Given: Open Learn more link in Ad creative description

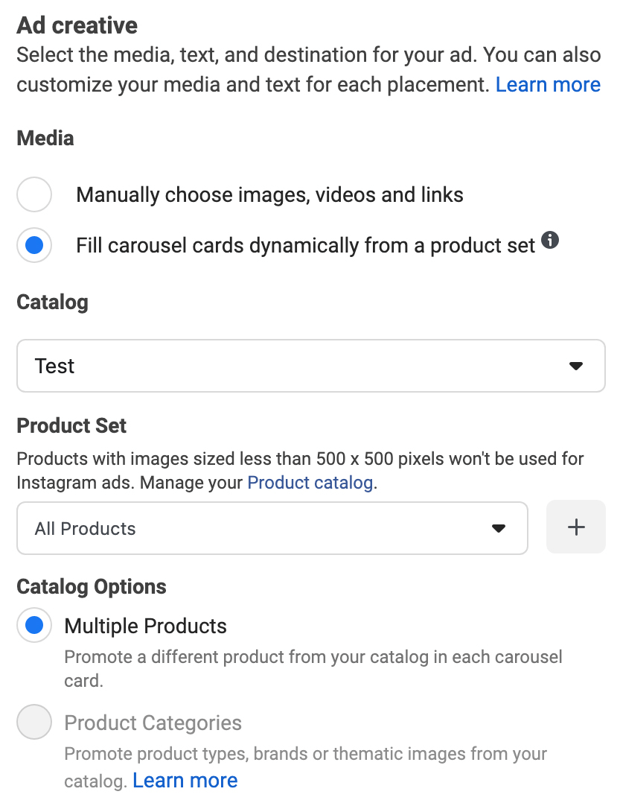Looking at the screenshot, I should pyautogui.click(x=548, y=85).
